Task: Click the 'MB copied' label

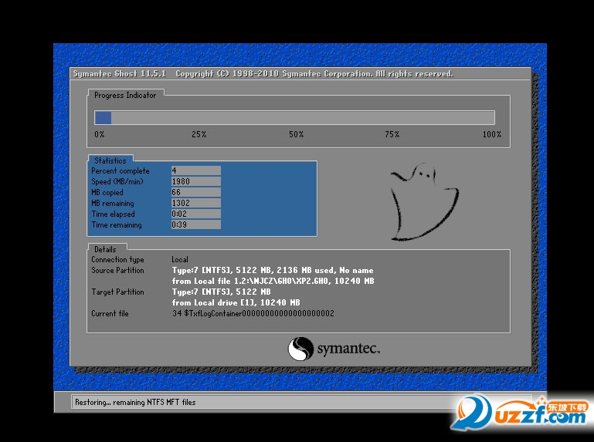Action: point(107,193)
